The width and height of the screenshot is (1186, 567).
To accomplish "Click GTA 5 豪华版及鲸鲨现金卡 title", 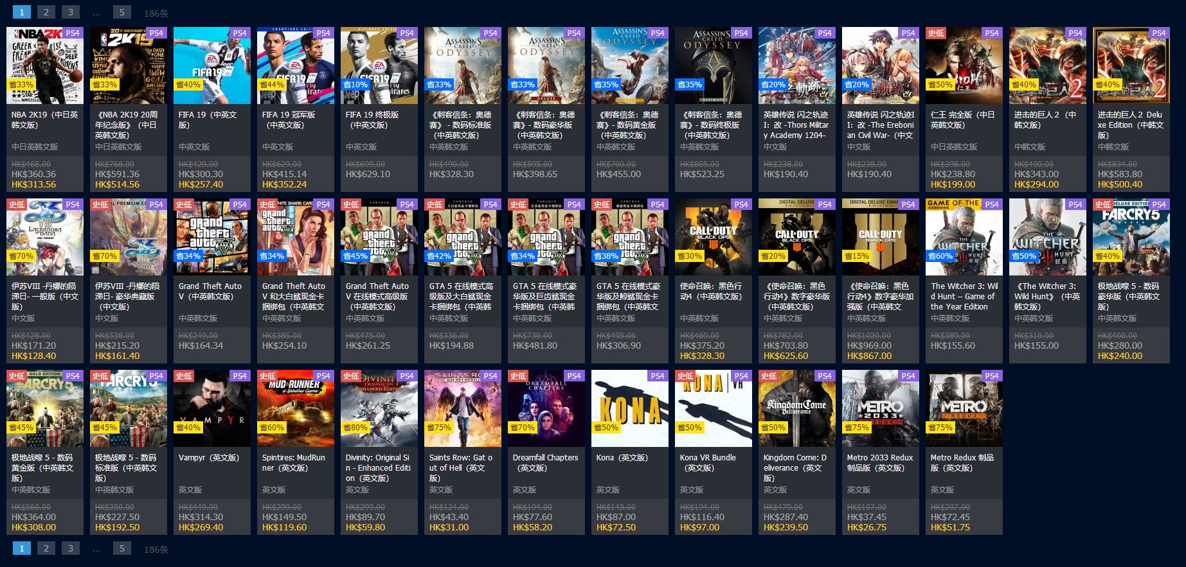I will [628, 296].
